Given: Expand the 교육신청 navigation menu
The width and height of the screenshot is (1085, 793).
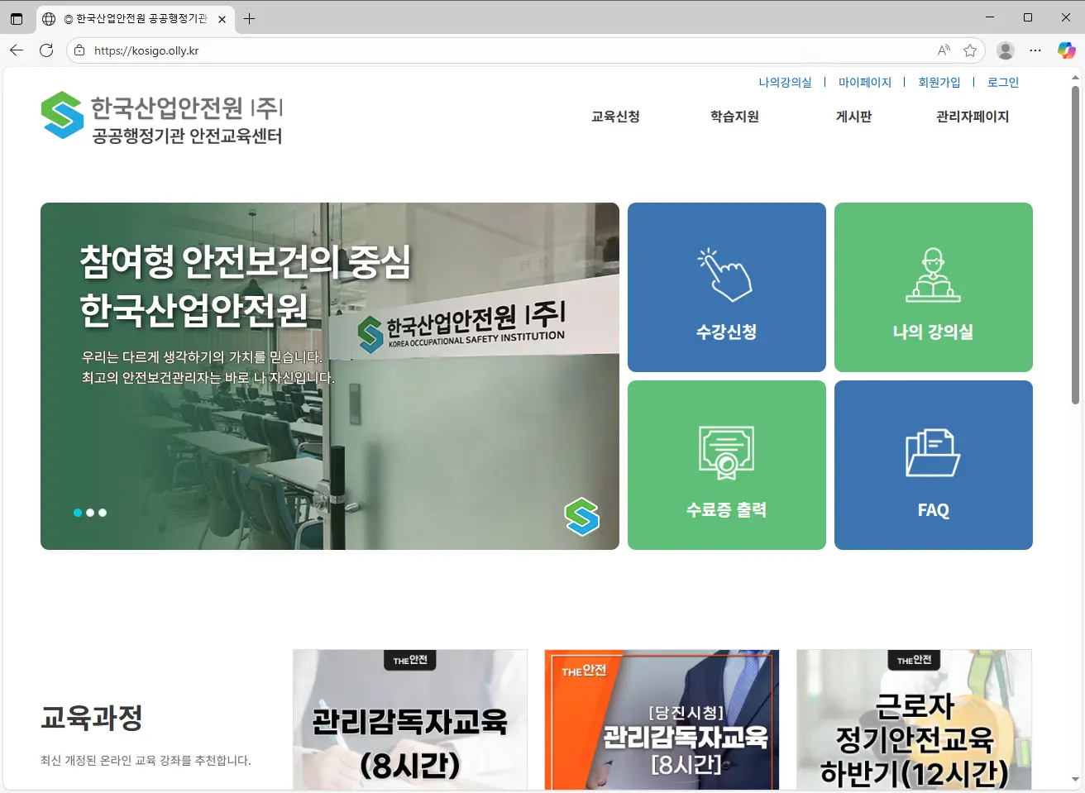Looking at the screenshot, I should (615, 117).
